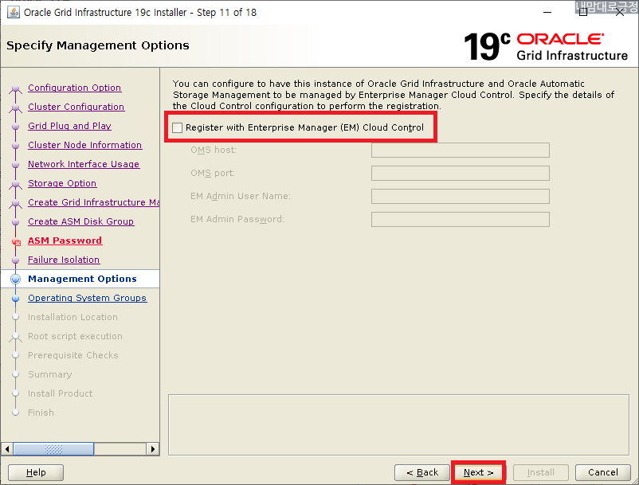Open Failure Isolation step link

click(x=64, y=260)
